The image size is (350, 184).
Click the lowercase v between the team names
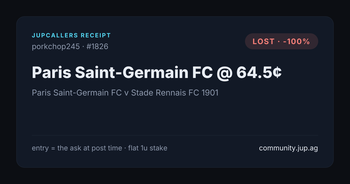[x=126, y=93]
